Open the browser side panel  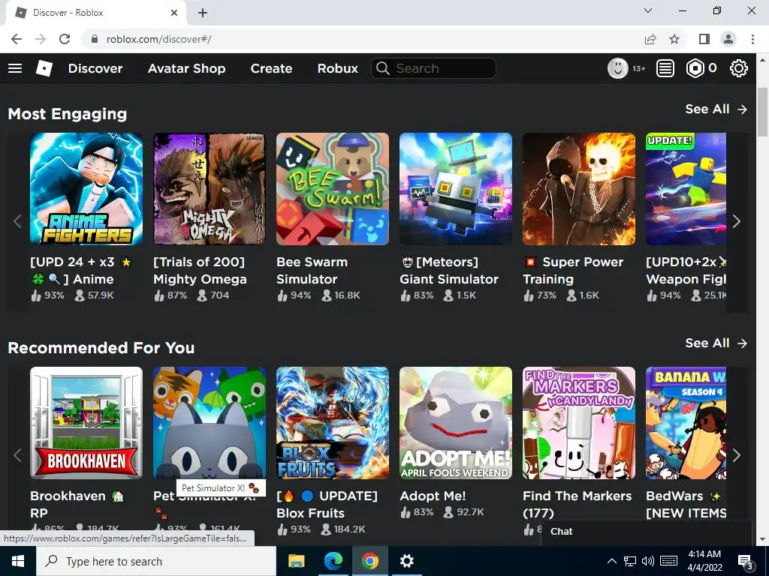coord(704,39)
